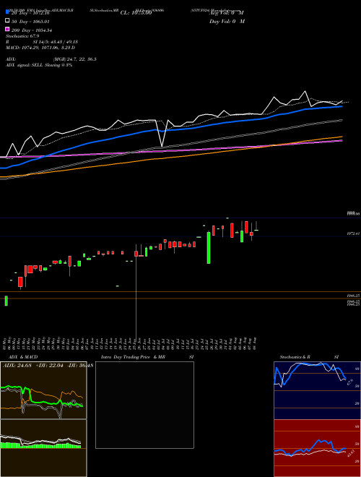Click the 'Intra Day Trading Price & MR' title

click(x=133, y=357)
